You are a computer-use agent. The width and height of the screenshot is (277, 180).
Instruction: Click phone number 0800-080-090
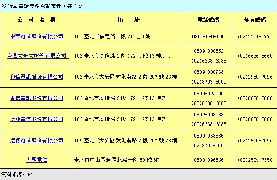click(x=208, y=37)
